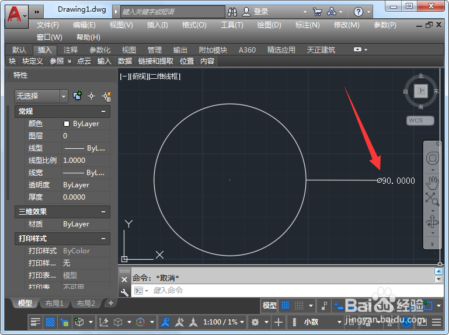Click the command line input field
This screenshot has height=335, width=449.
pyautogui.click(x=287, y=291)
